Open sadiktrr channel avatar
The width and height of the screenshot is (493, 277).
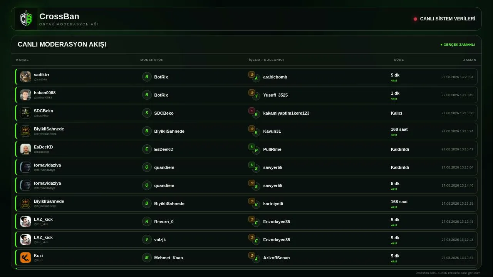[x=25, y=77]
